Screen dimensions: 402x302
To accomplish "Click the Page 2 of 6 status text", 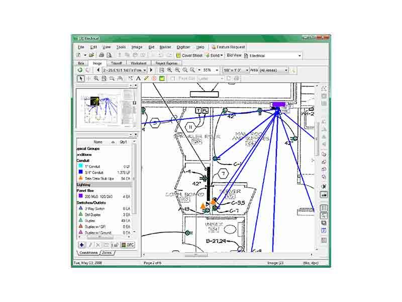I will tap(152, 263).
